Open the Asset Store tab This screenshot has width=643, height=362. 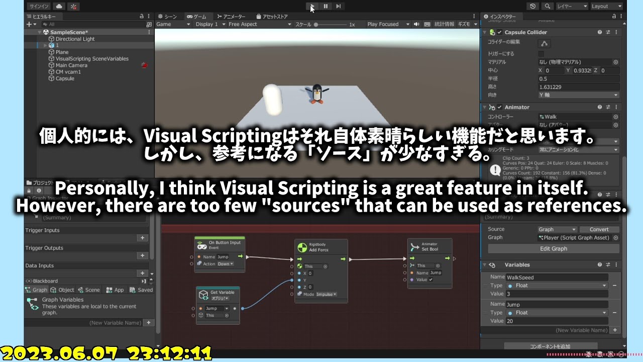272,17
